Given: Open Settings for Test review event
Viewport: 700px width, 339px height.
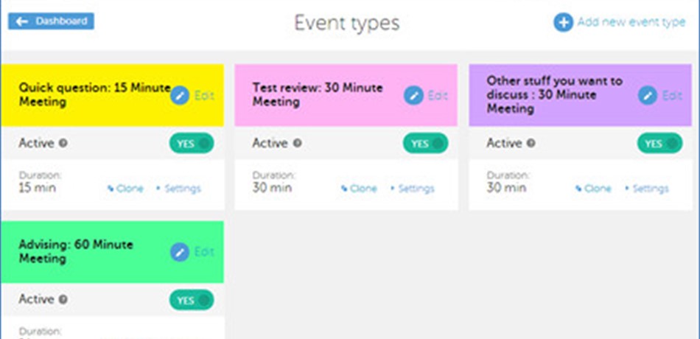Looking at the screenshot, I should point(413,189).
